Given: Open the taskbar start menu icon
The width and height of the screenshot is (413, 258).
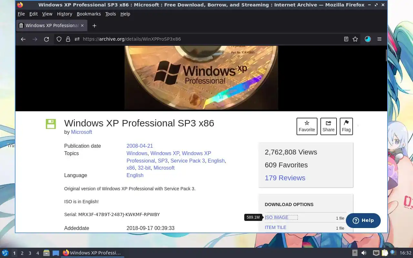Looking at the screenshot, I should [x=5, y=253].
